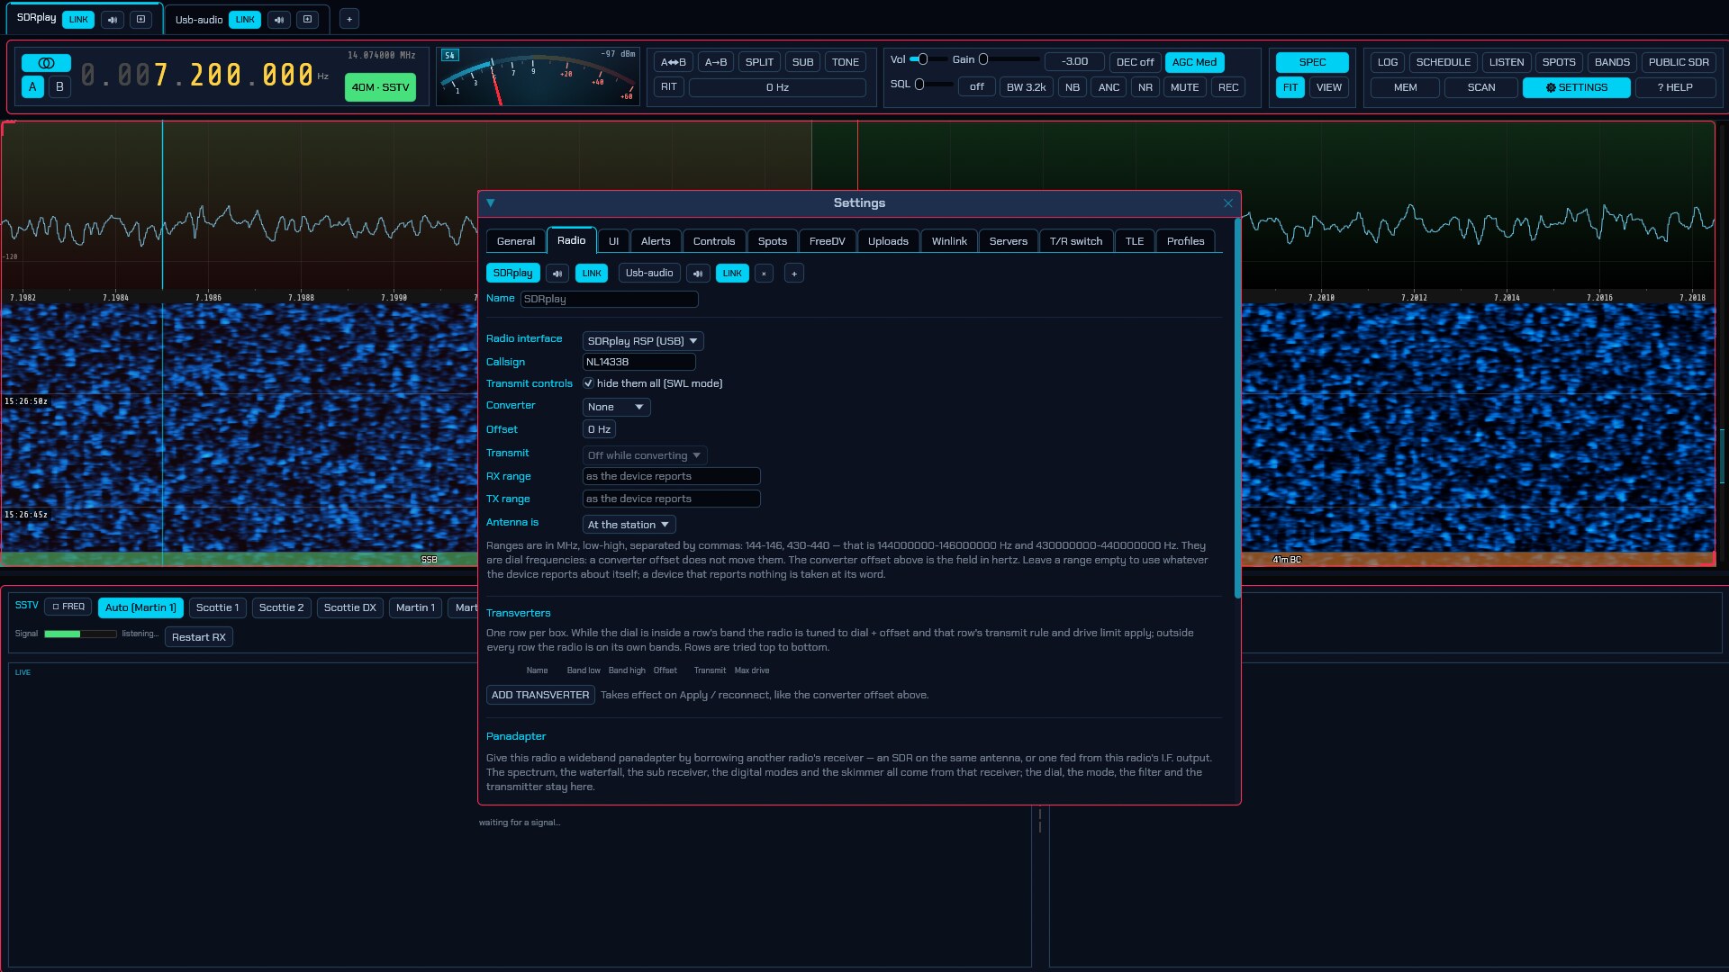Image resolution: width=1729 pixels, height=972 pixels.
Task: Open the AGC Med selector
Action: tap(1194, 62)
